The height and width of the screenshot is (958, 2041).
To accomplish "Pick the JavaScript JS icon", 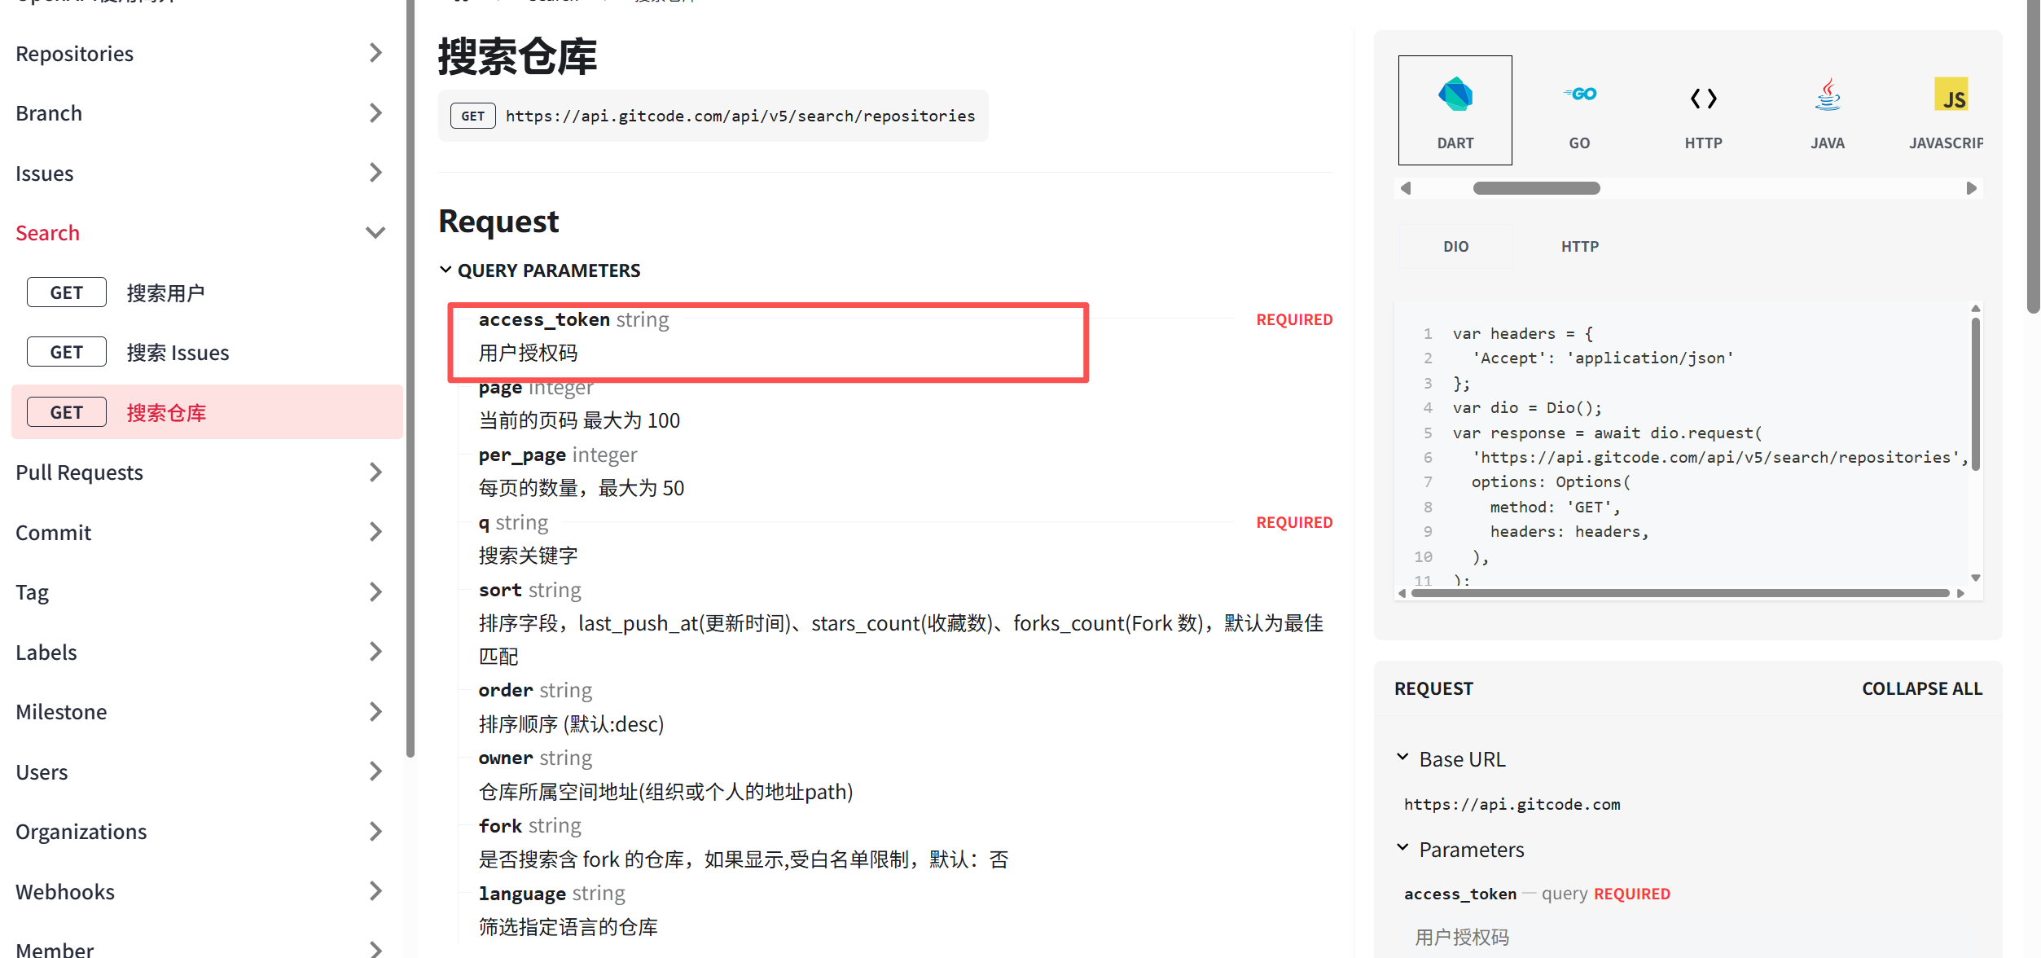I will pyautogui.click(x=1951, y=95).
